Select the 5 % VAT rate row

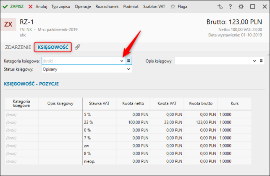coord(128,115)
